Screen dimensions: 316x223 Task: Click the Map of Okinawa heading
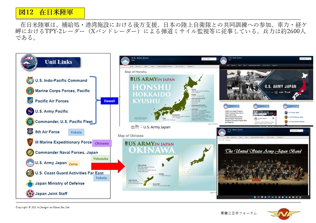tap(131, 136)
